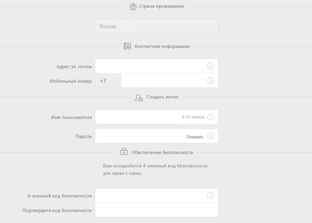
Task: Click the Обеспечение безопасности section heading
Action: click(162, 153)
